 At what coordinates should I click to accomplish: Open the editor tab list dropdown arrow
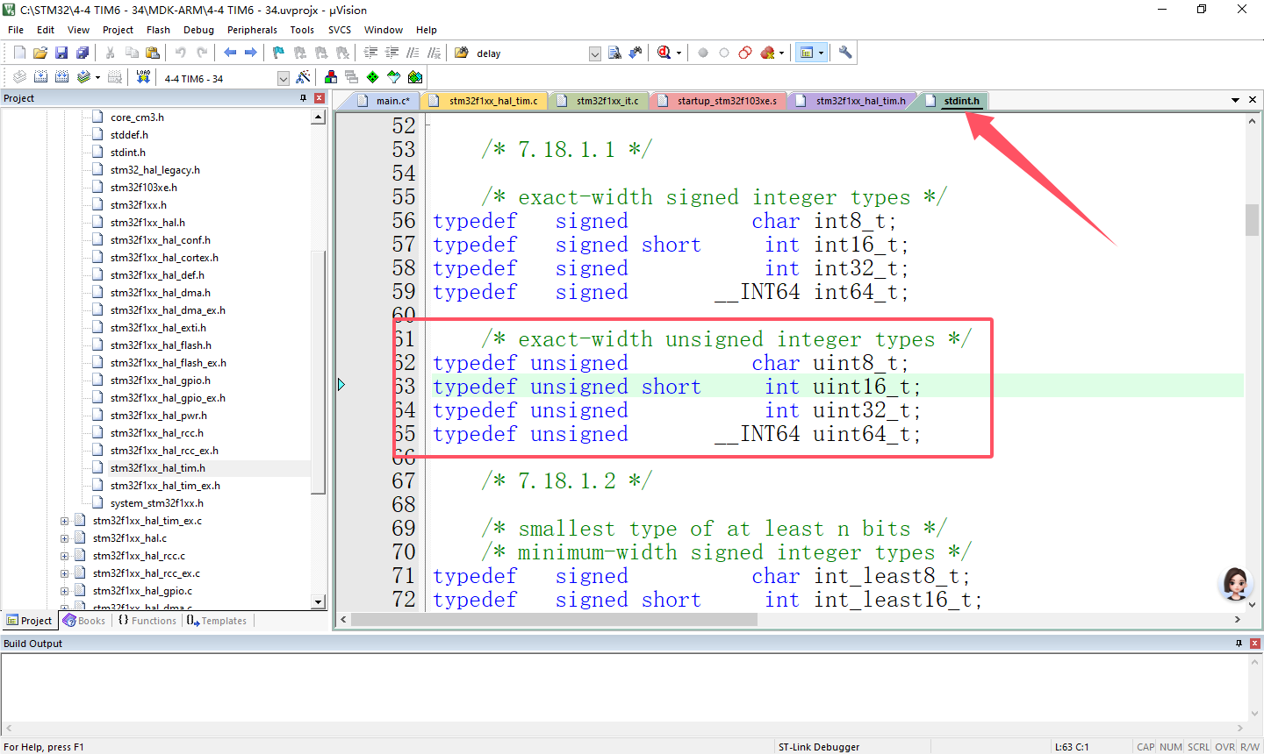pos(1235,100)
